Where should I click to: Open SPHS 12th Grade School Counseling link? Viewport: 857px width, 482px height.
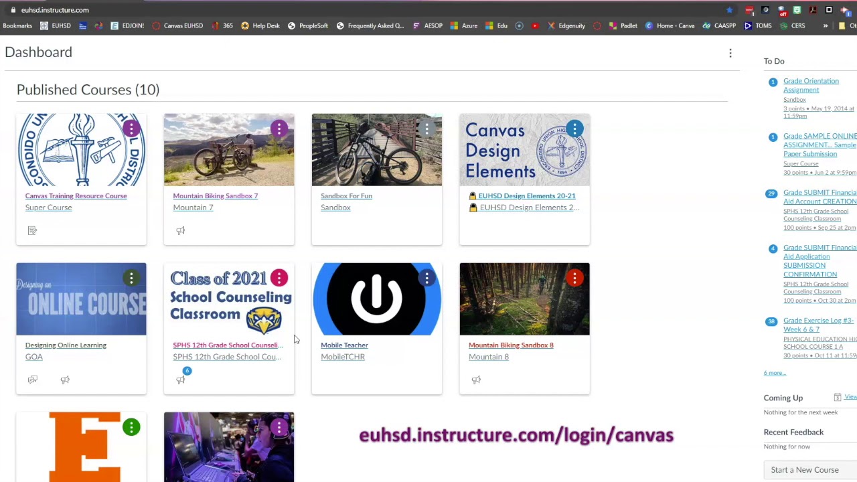click(228, 345)
